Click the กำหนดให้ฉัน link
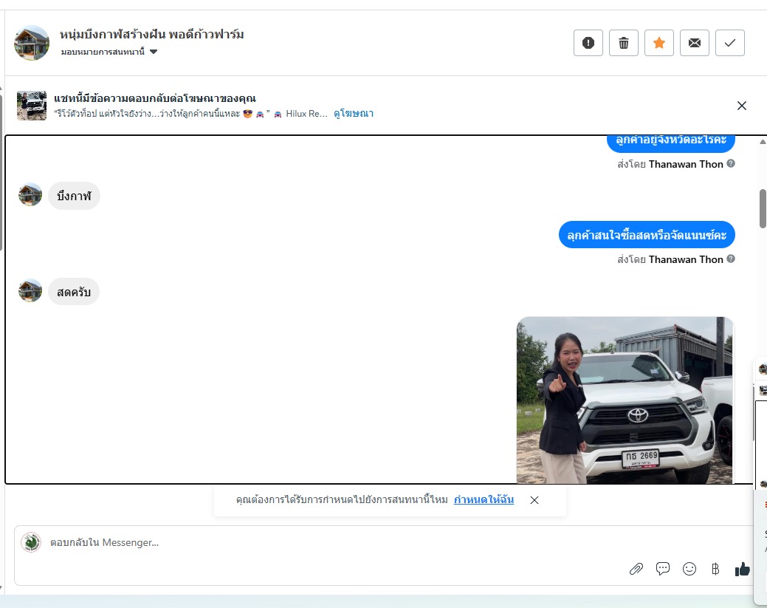The height and width of the screenshot is (608, 767). [x=484, y=500]
